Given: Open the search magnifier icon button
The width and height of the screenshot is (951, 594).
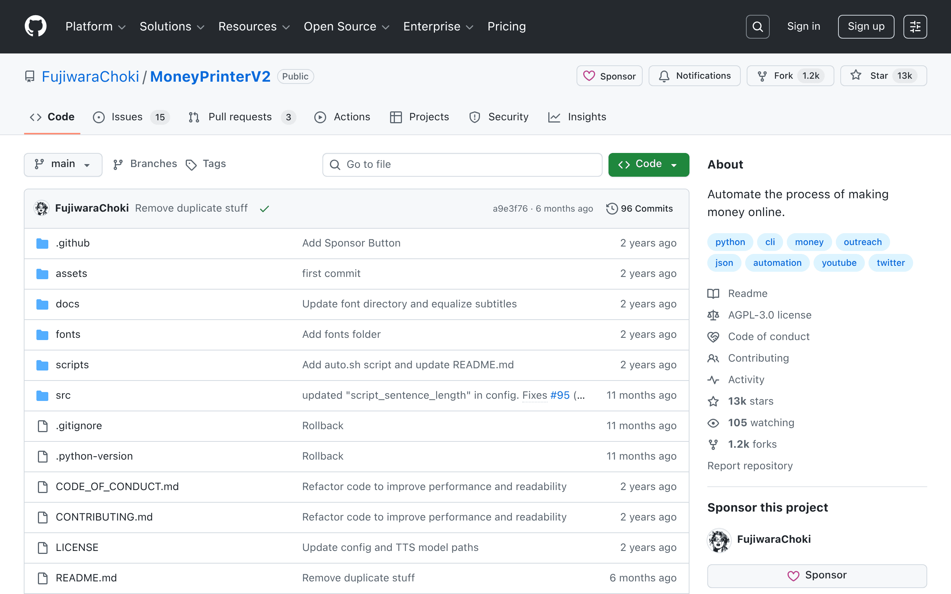Looking at the screenshot, I should tap(757, 26).
